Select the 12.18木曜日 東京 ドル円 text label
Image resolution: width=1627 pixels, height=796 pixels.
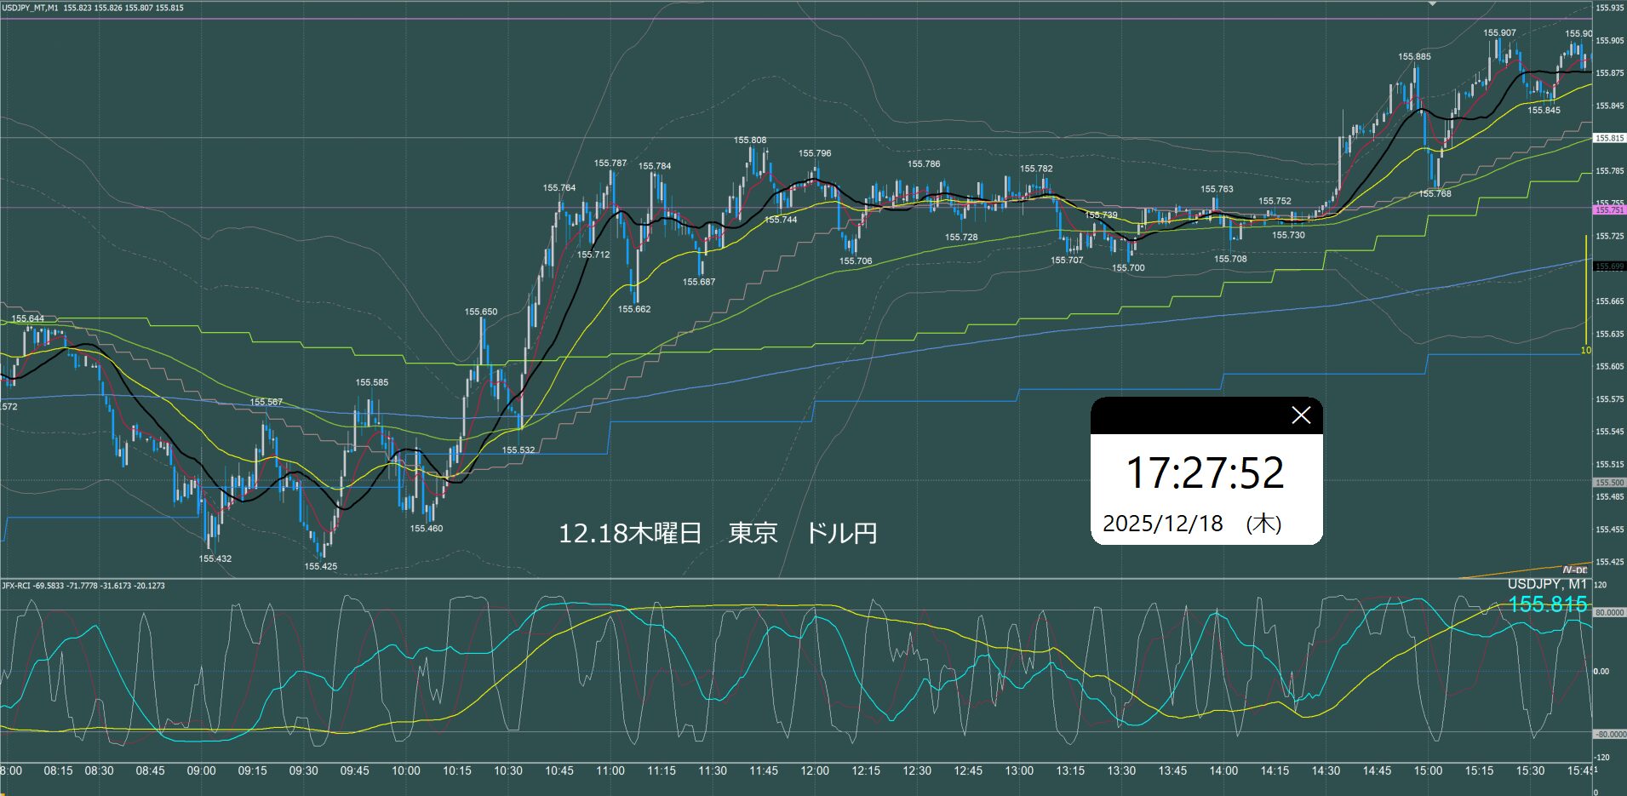click(717, 534)
